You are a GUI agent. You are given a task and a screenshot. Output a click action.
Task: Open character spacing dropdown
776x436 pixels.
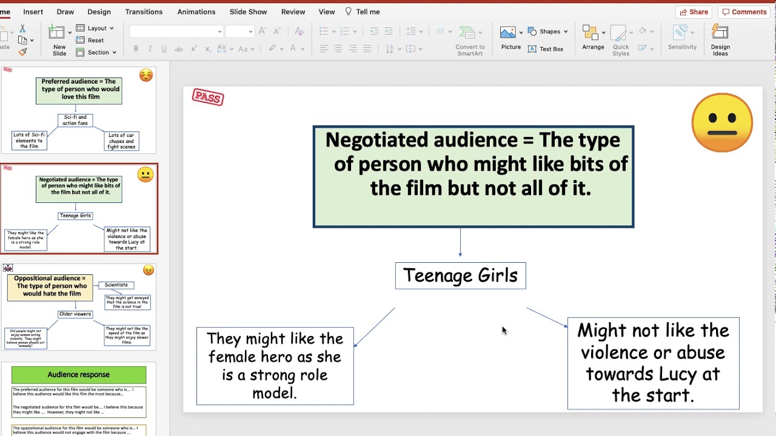click(232, 48)
